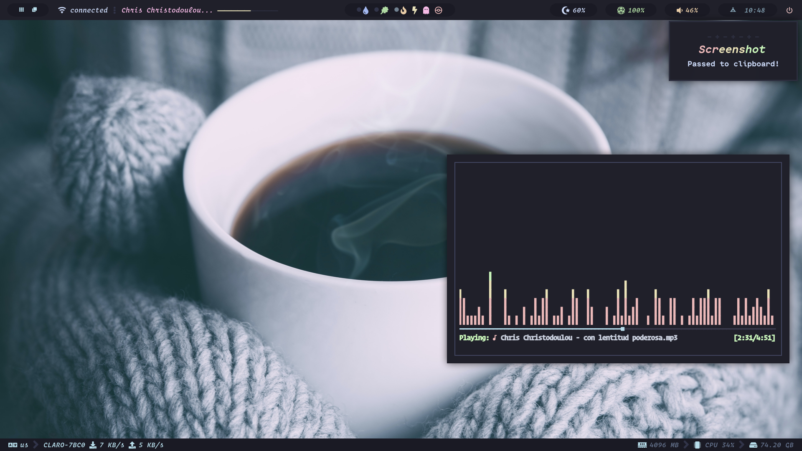The image size is (802, 451).
Task: Click the stacked windows icon
Action: point(35,10)
